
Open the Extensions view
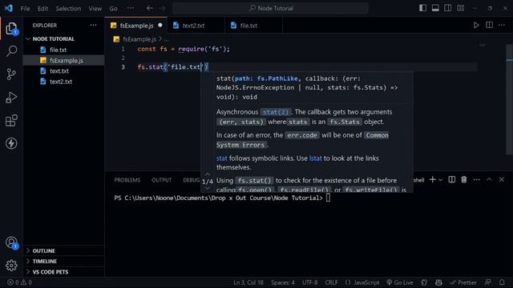click(x=11, y=121)
